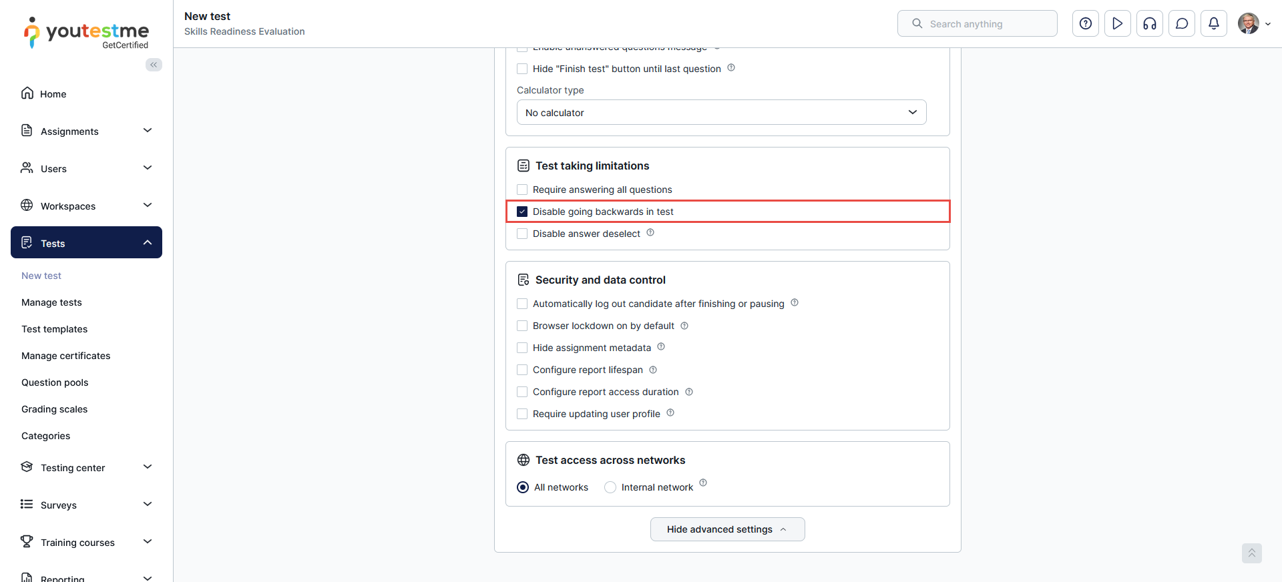
Task: Go to Question pools page
Action: point(55,382)
